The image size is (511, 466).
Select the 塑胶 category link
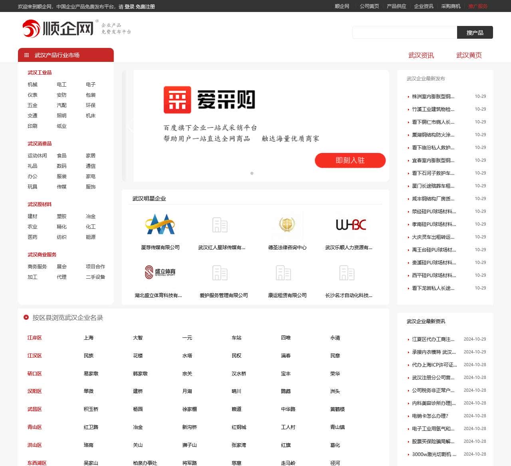pos(61,216)
